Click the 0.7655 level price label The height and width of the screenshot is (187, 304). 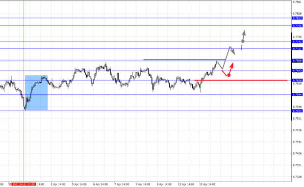297,71
